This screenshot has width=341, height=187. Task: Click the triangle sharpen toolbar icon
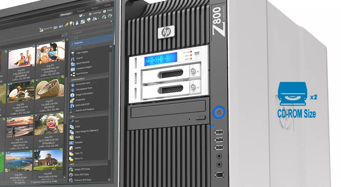[x=77, y=22]
